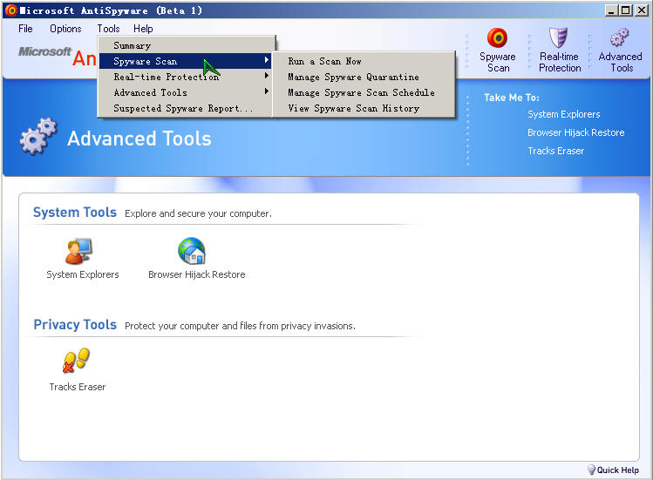This screenshot has height=480, width=653.
Task: Click the Browser Hijack Restore label
Action: [196, 274]
